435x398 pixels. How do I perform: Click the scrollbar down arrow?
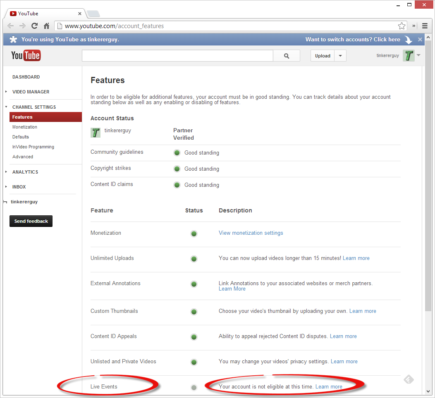point(428,391)
